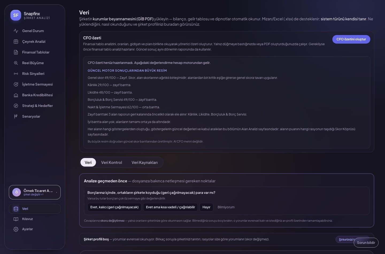Click the Banka Kredibilitesi bank icon

tap(16, 95)
